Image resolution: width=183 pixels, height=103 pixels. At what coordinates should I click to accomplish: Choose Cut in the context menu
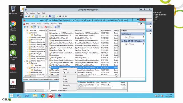coord(68,76)
